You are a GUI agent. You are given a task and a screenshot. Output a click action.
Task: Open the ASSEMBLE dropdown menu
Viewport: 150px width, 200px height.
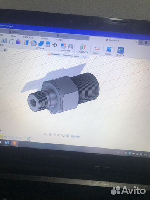tap(66, 51)
